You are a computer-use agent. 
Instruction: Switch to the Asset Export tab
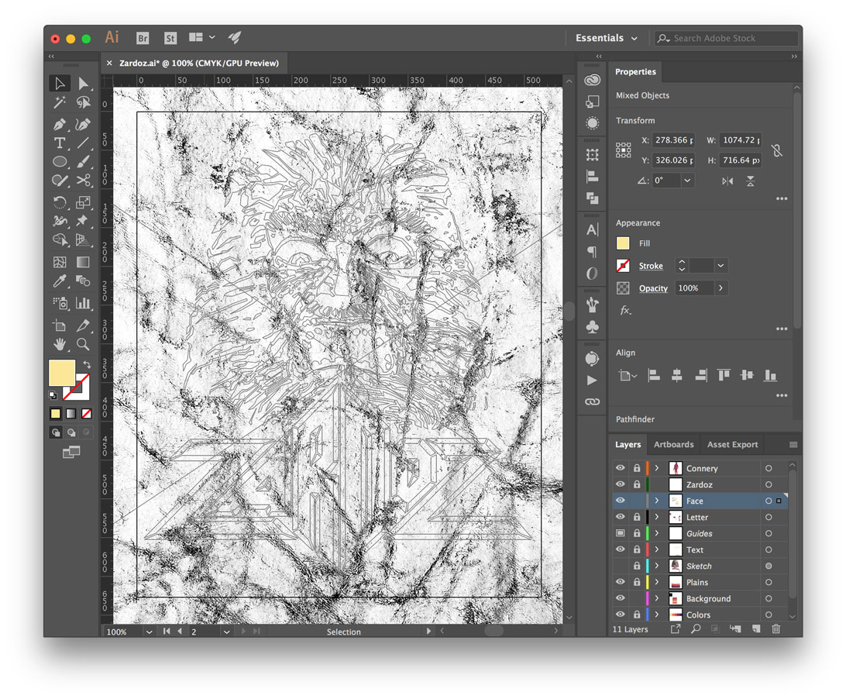tap(732, 444)
